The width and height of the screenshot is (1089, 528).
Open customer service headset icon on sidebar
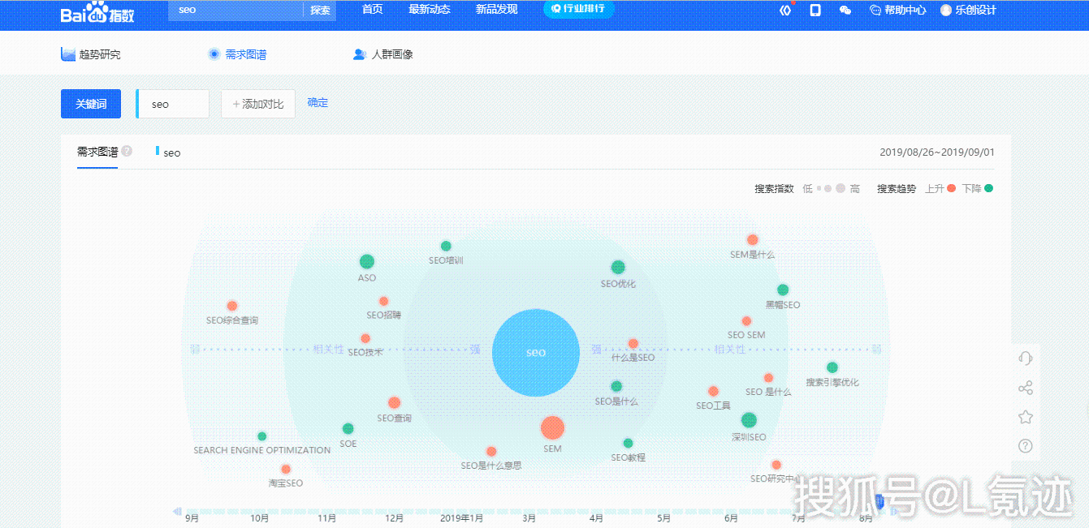point(1025,358)
